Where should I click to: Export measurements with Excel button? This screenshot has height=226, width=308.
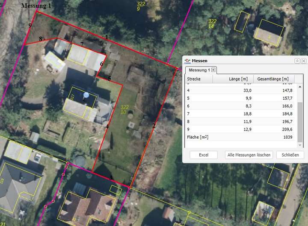[x=204, y=155]
